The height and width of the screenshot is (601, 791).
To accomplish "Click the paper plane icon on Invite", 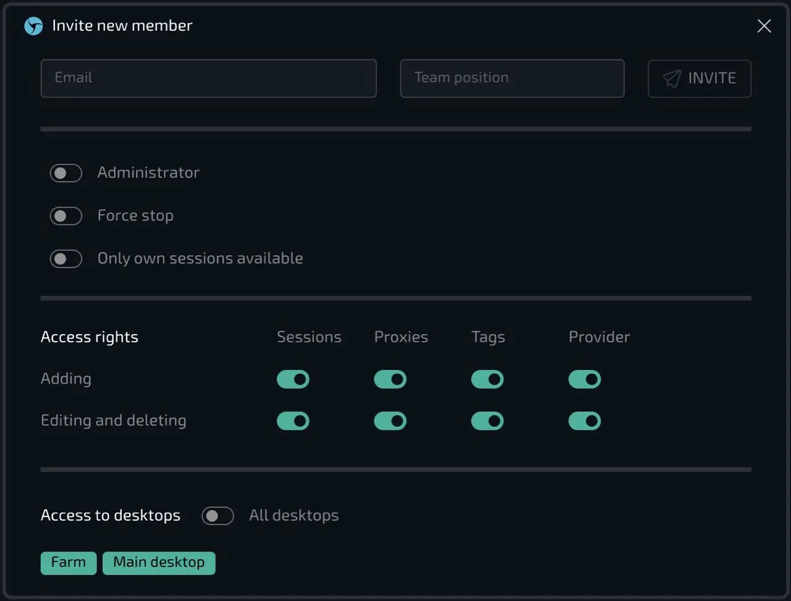I will (672, 78).
